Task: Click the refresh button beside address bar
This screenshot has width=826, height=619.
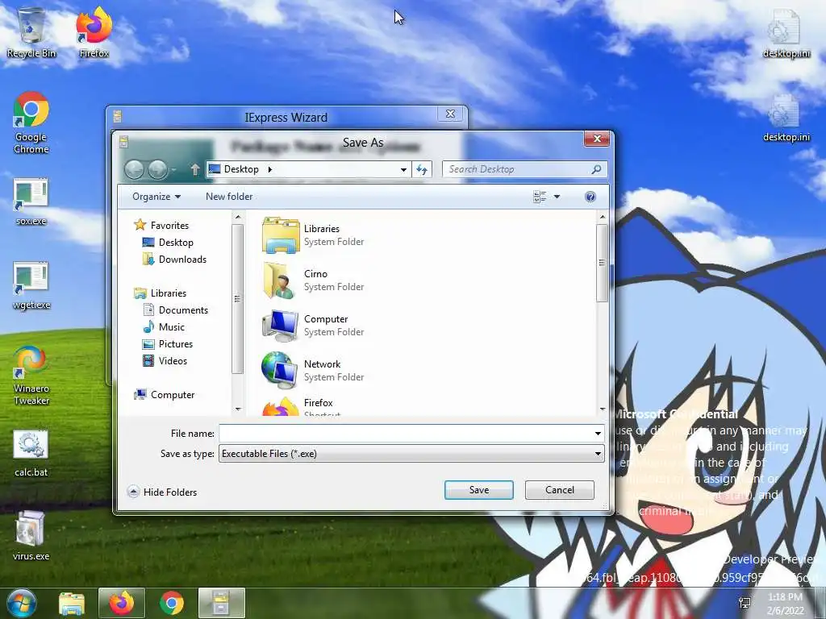Action: (x=422, y=169)
